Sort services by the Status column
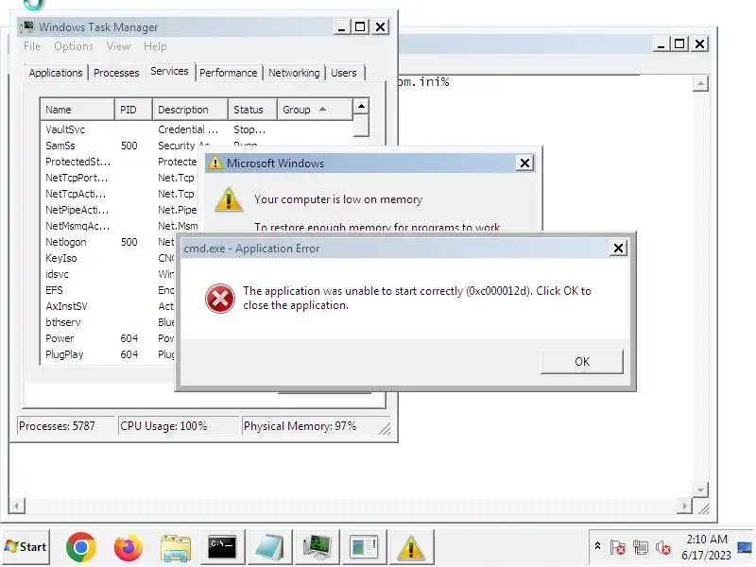 (252, 110)
